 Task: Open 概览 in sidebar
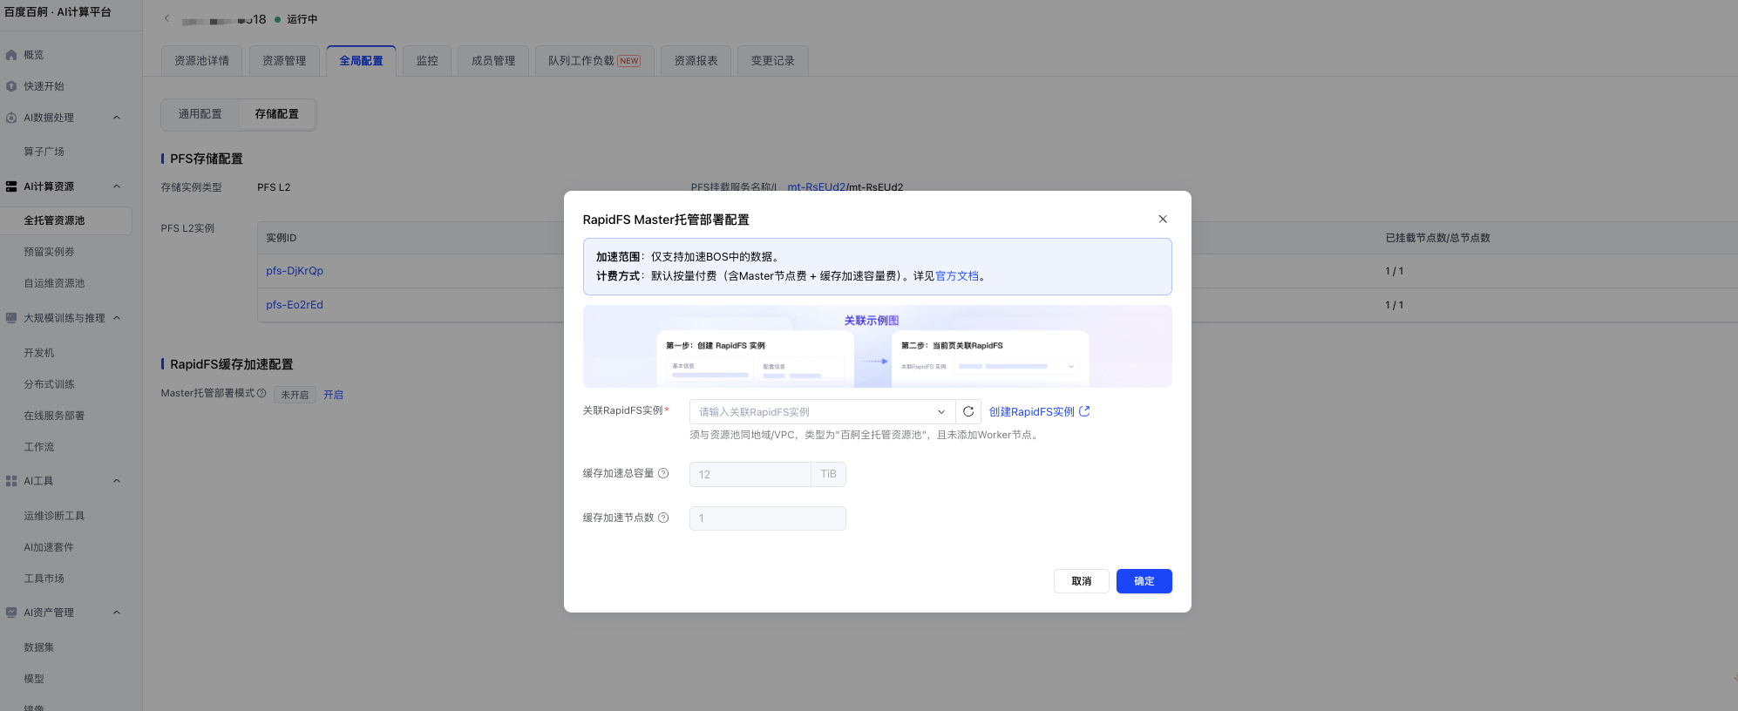34,55
